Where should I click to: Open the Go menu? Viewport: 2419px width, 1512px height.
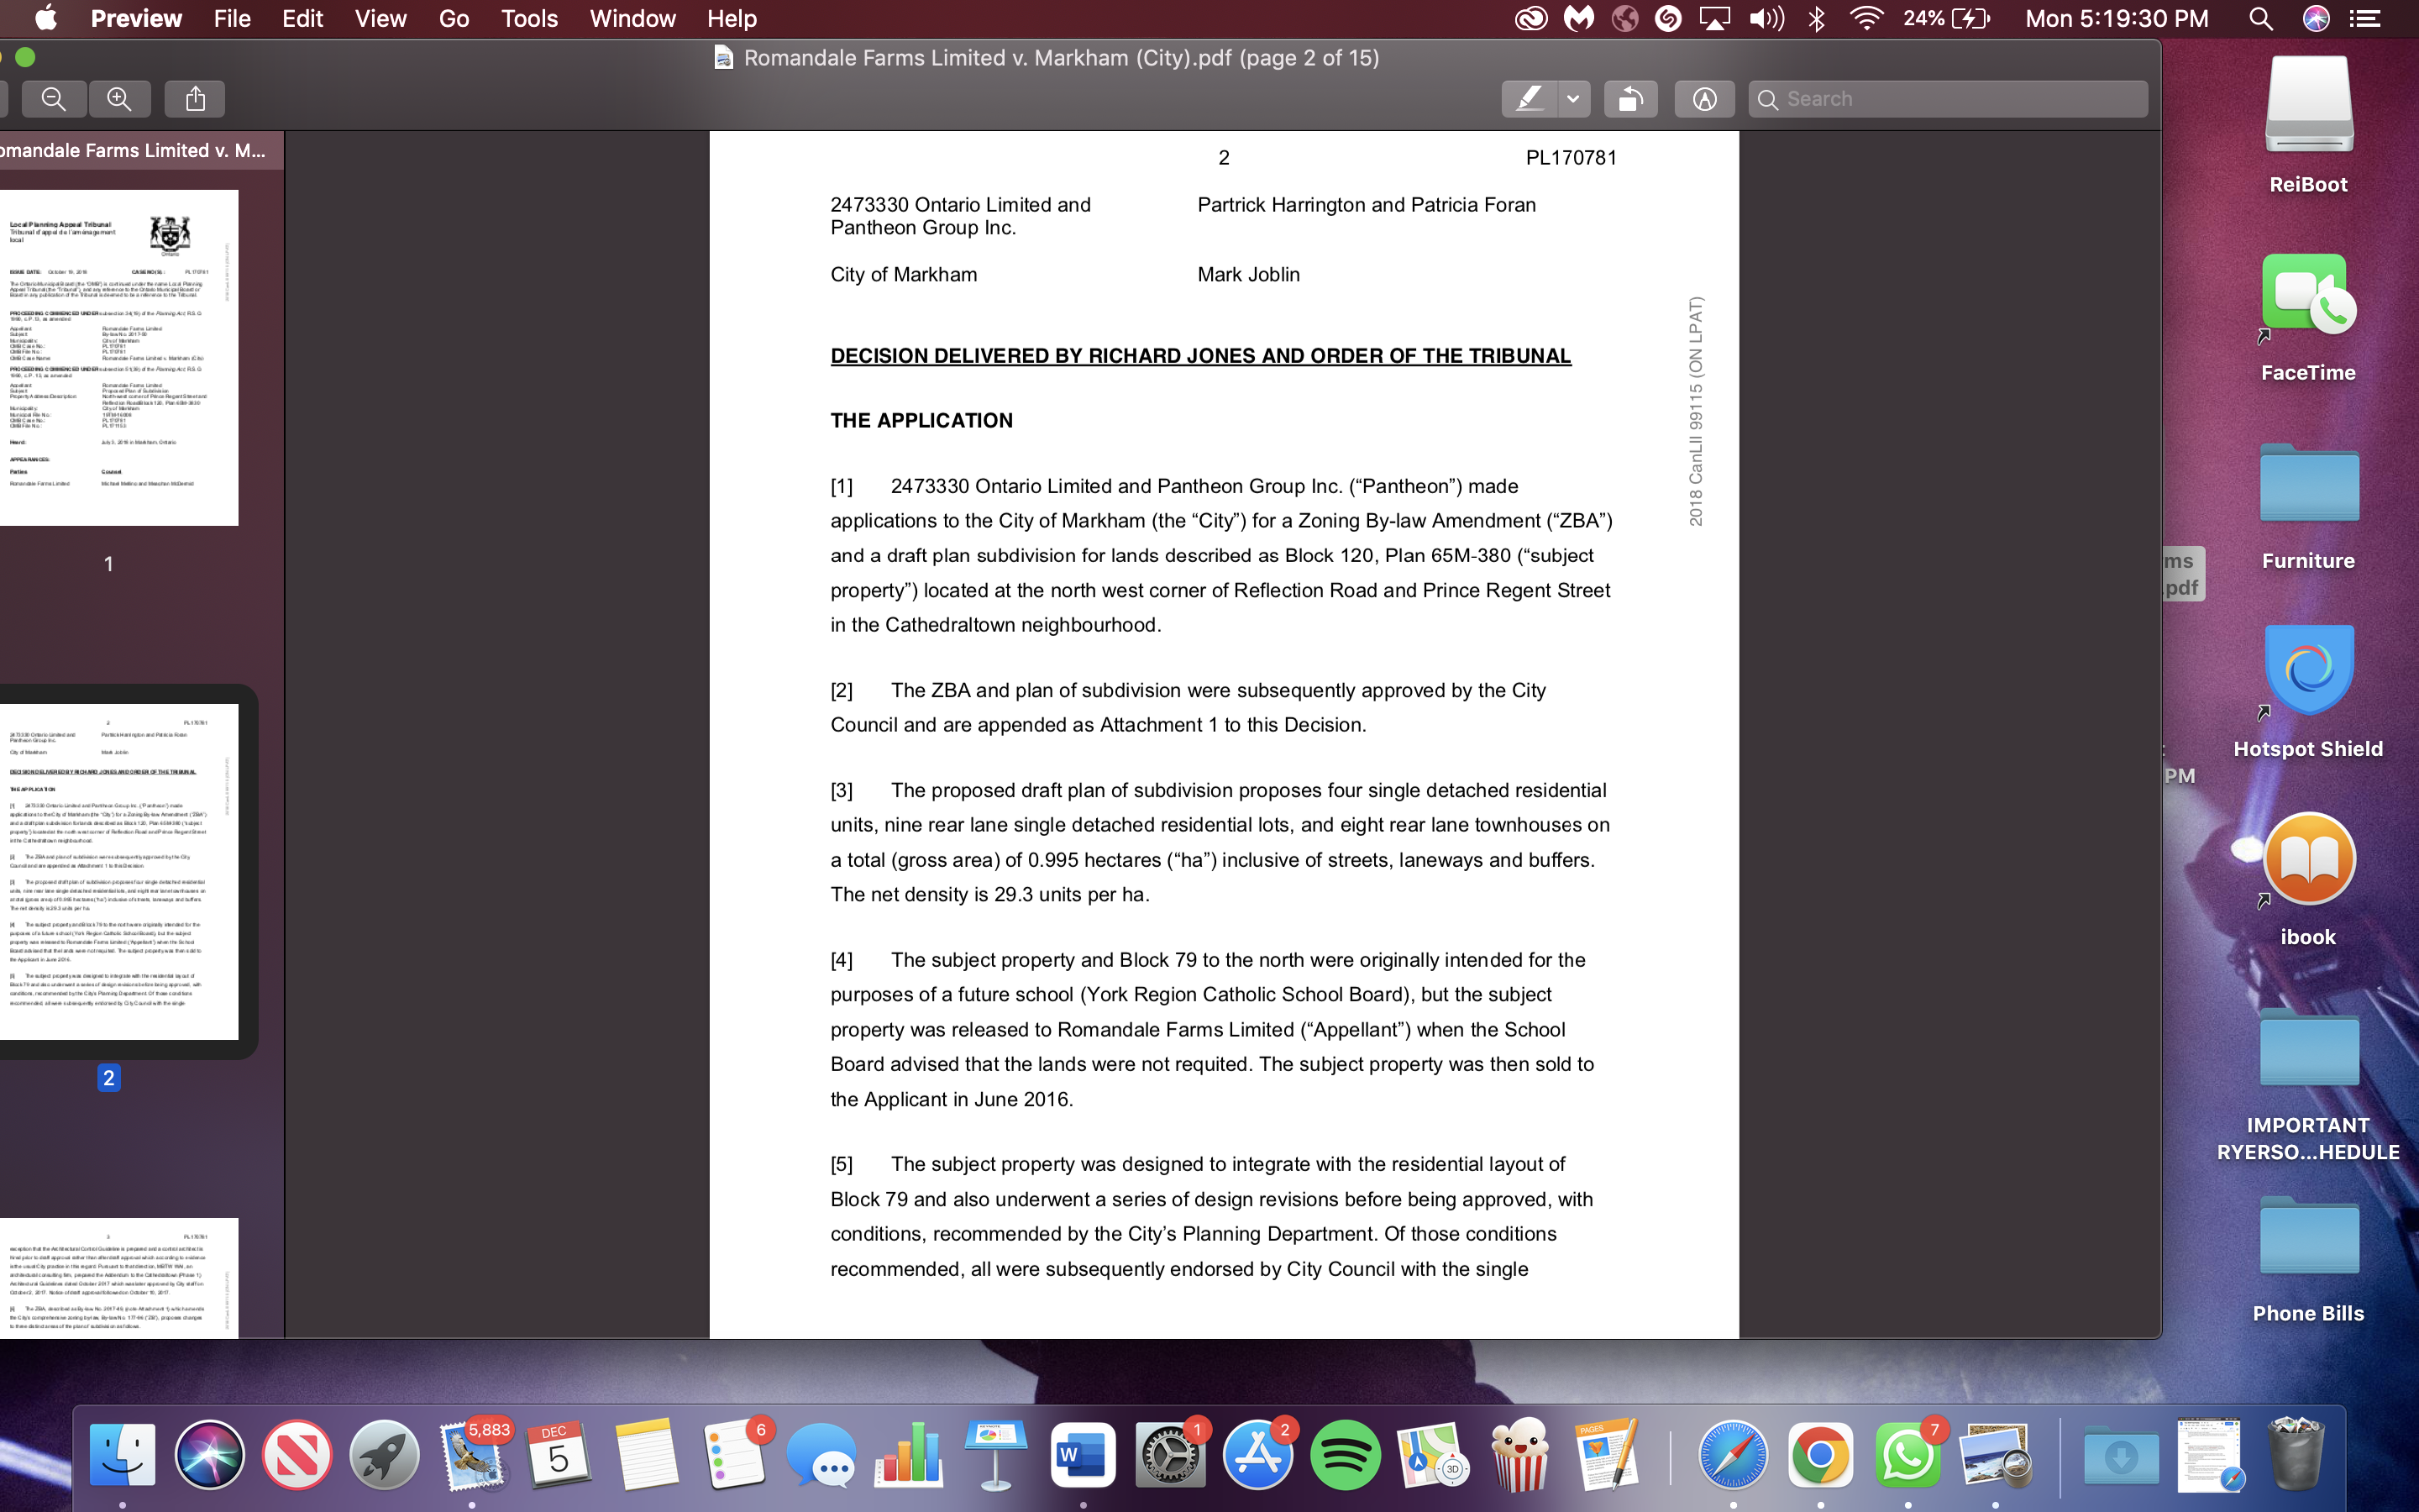454,18
